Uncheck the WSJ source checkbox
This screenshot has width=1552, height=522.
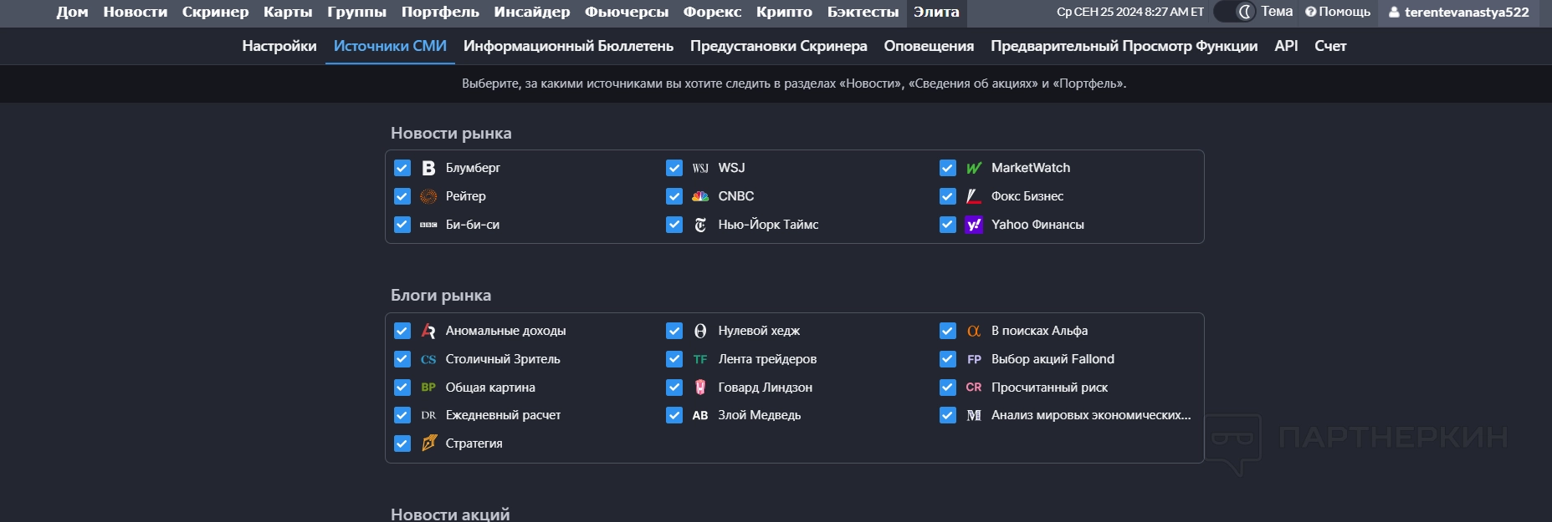point(674,168)
